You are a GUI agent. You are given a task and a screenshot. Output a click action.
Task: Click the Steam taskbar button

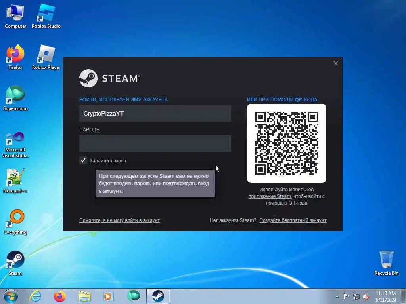(x=158, y=296)
